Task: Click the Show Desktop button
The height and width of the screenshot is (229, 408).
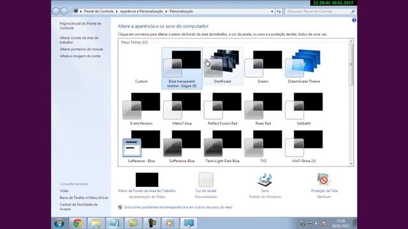Action: [x=355, y=223]
